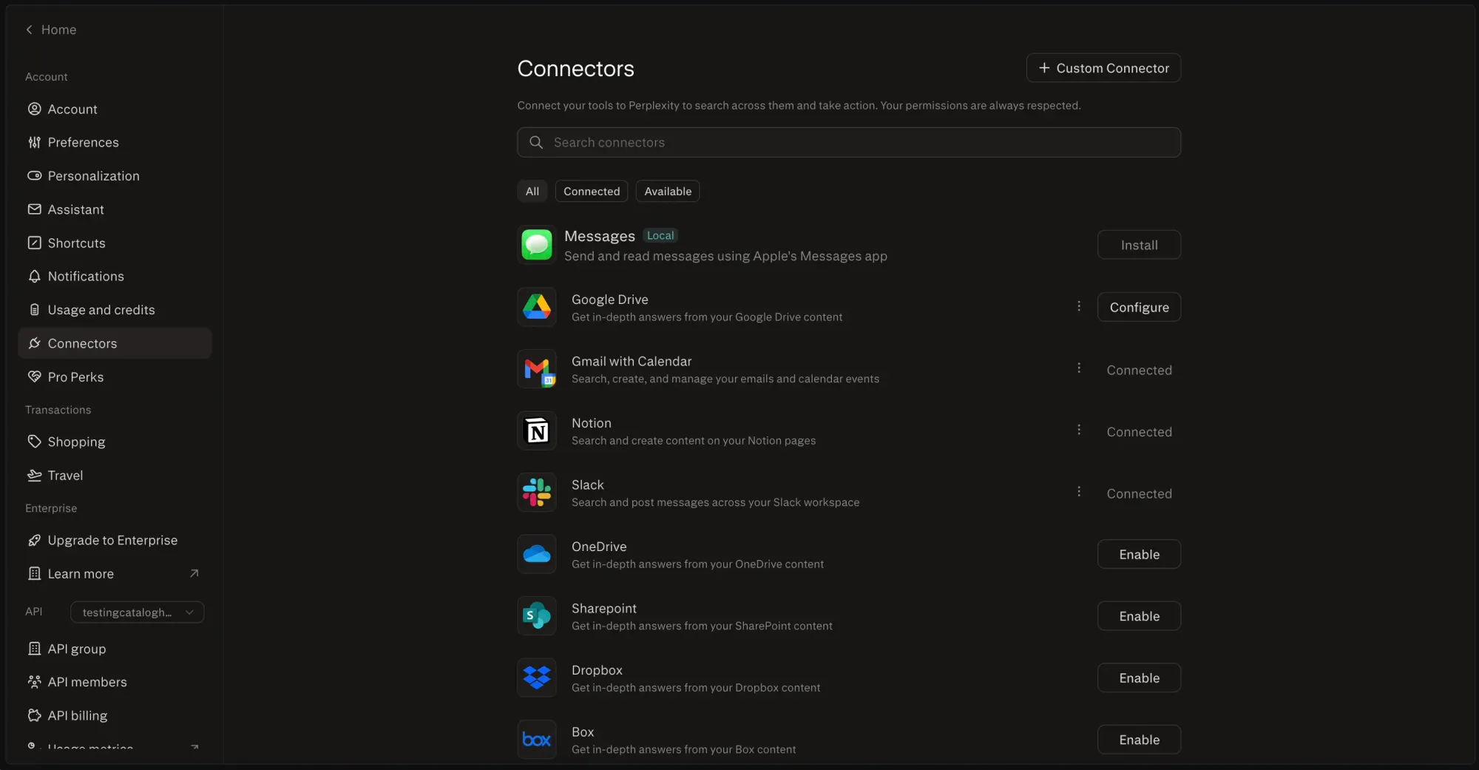Viewport: 1479px width, 770px height.
Task: Go back to Home
Action: pos(51,30)
